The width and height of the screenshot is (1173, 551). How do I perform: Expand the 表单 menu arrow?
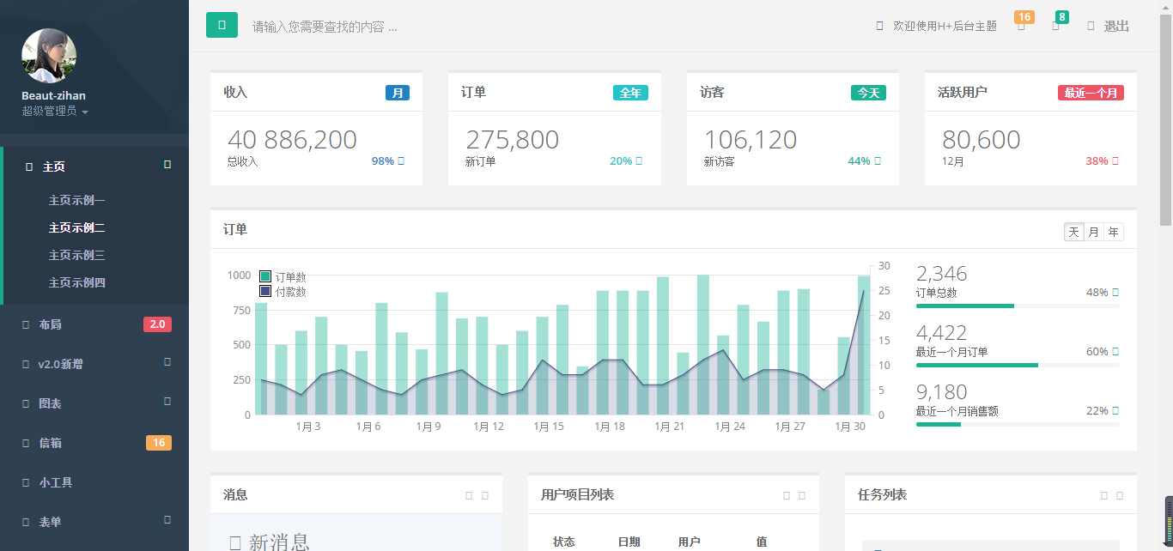click(x=167, y=519)
